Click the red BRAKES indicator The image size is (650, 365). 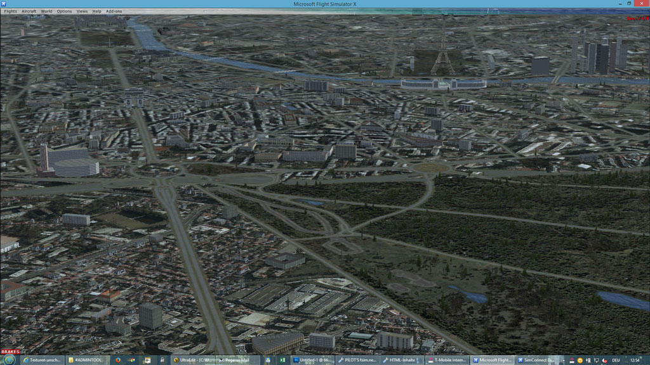coord(10,351)
